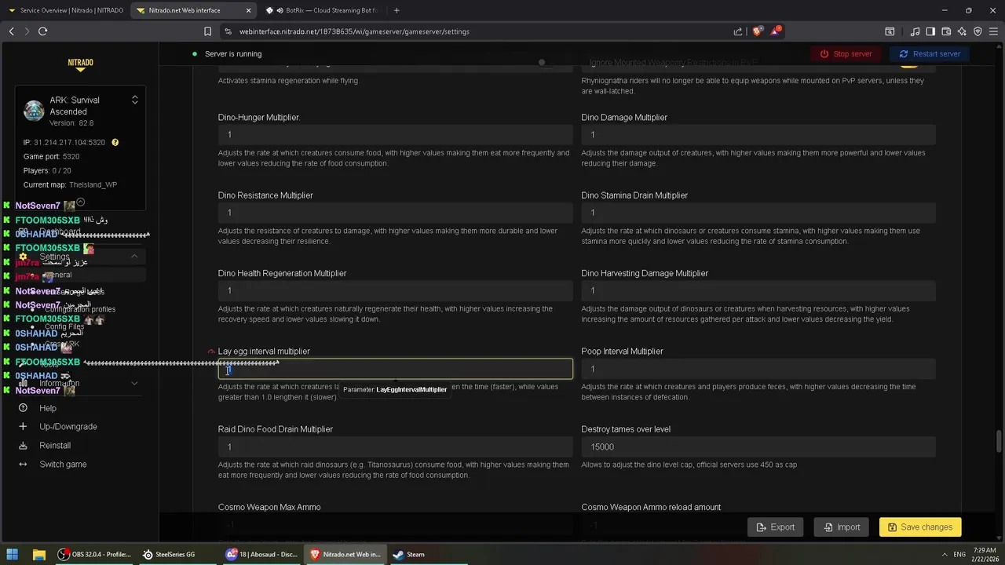
Task: Click the Restart server button
Action: click(930, 54)
